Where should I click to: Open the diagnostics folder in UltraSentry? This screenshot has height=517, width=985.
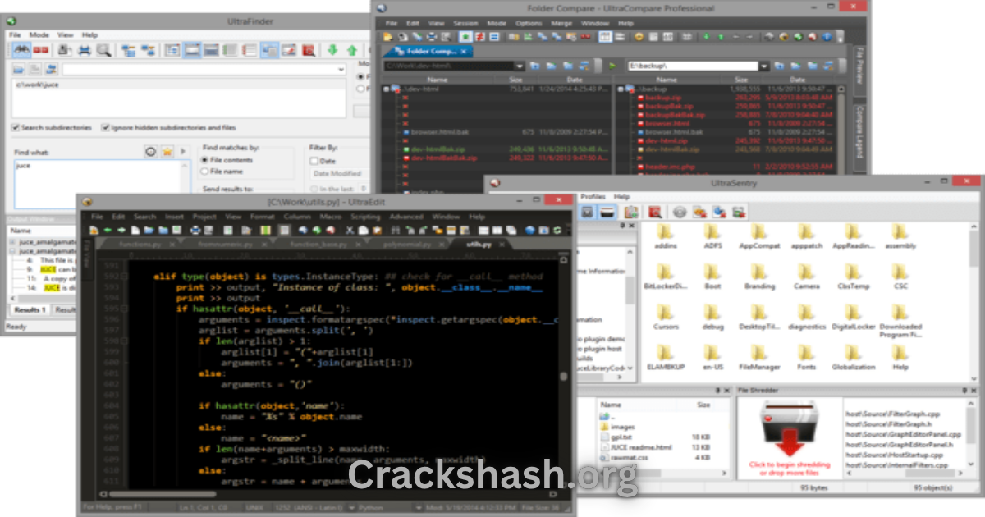click(806, 318)
